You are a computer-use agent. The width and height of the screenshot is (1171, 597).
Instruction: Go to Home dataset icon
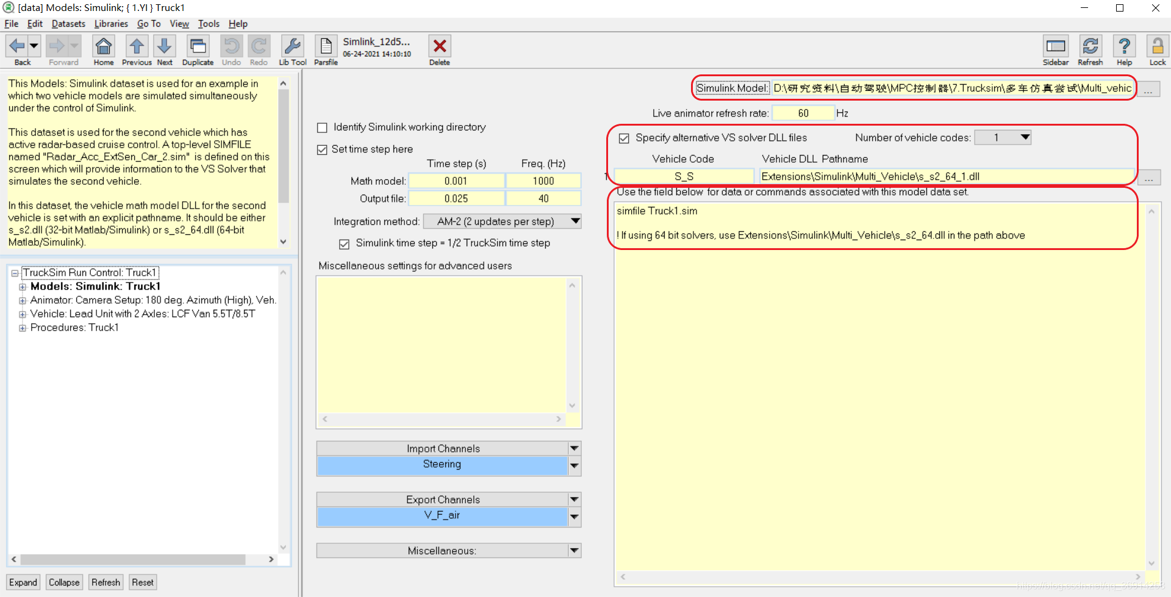104,46
